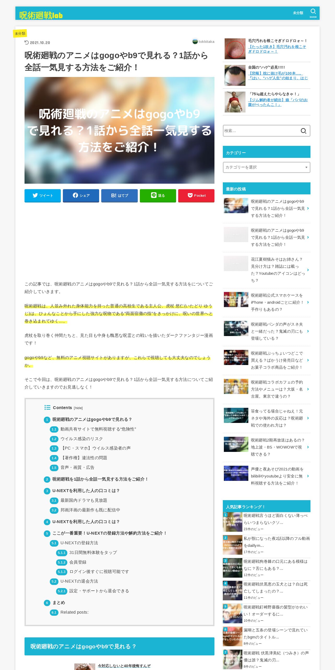Click the 呪術廻戦lab site logo
The height and width of the screenshot is (670, 335).
(41, 15)
